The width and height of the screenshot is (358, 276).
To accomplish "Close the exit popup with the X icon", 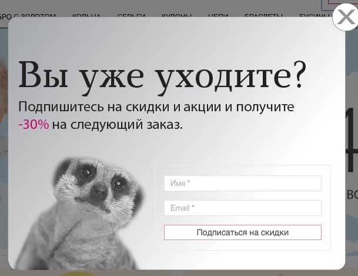I will [x=346, y=17].
